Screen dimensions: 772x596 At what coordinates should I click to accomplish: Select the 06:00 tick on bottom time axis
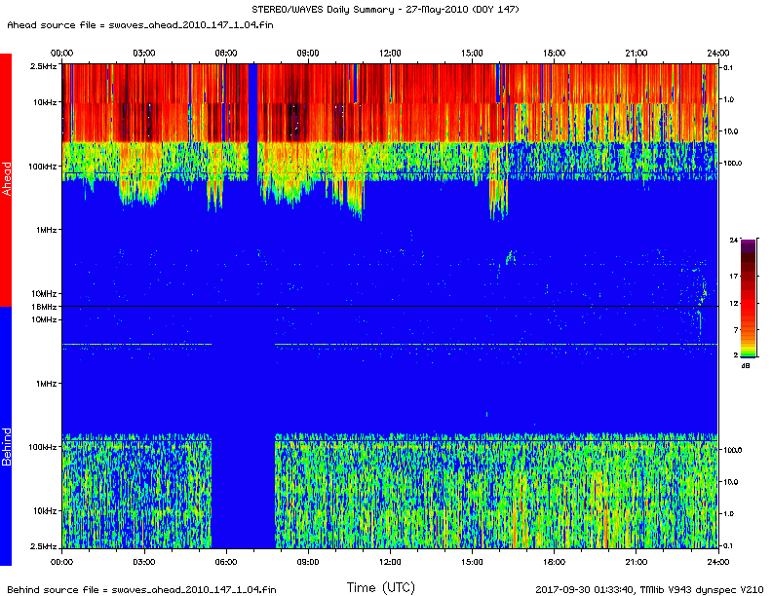click(225, 562)
